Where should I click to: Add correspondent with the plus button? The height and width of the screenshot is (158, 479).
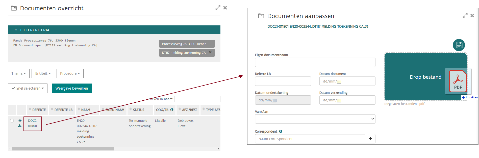(370, 139)
